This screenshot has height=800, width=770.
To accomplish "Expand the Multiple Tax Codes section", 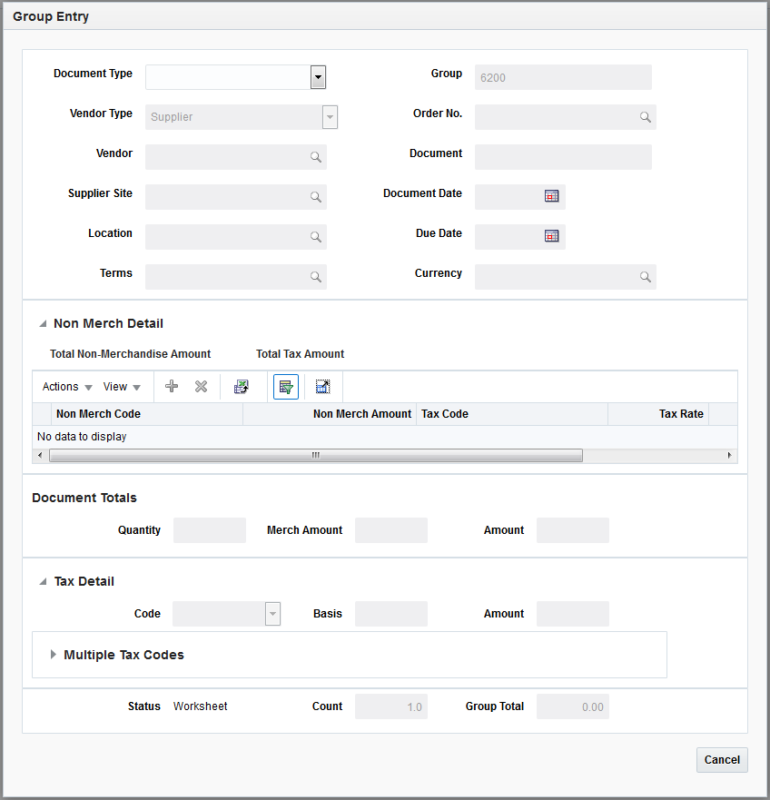I will 53,654.
